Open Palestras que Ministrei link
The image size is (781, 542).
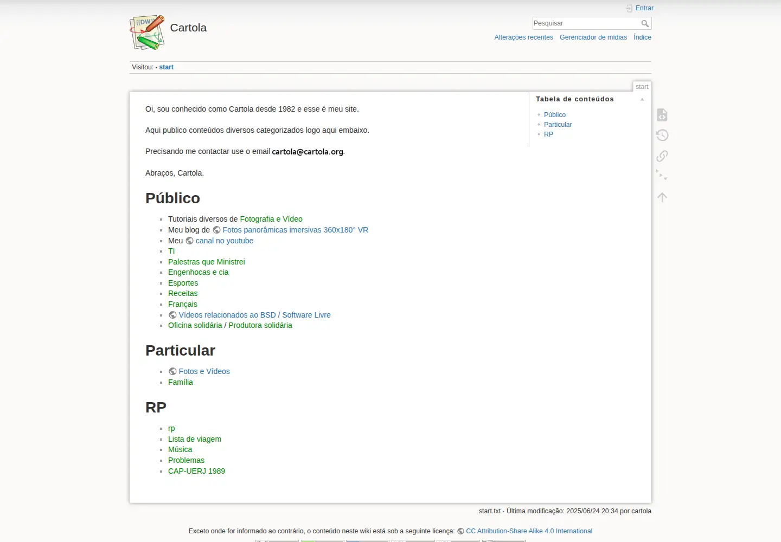(207, 262)
